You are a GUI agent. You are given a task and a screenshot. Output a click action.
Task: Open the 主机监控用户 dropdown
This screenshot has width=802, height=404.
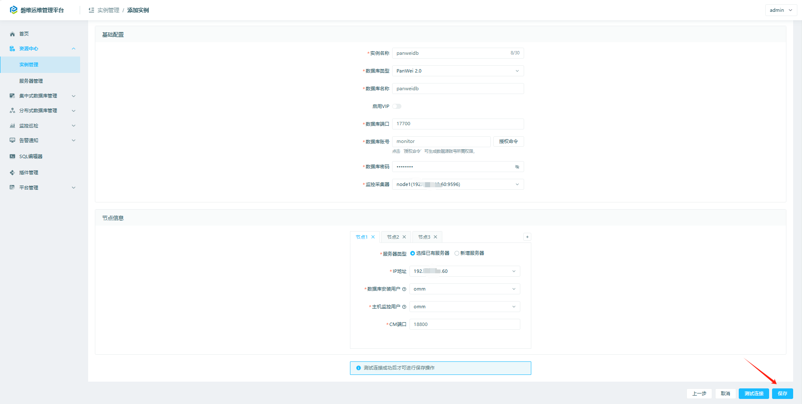pos(465,307)
